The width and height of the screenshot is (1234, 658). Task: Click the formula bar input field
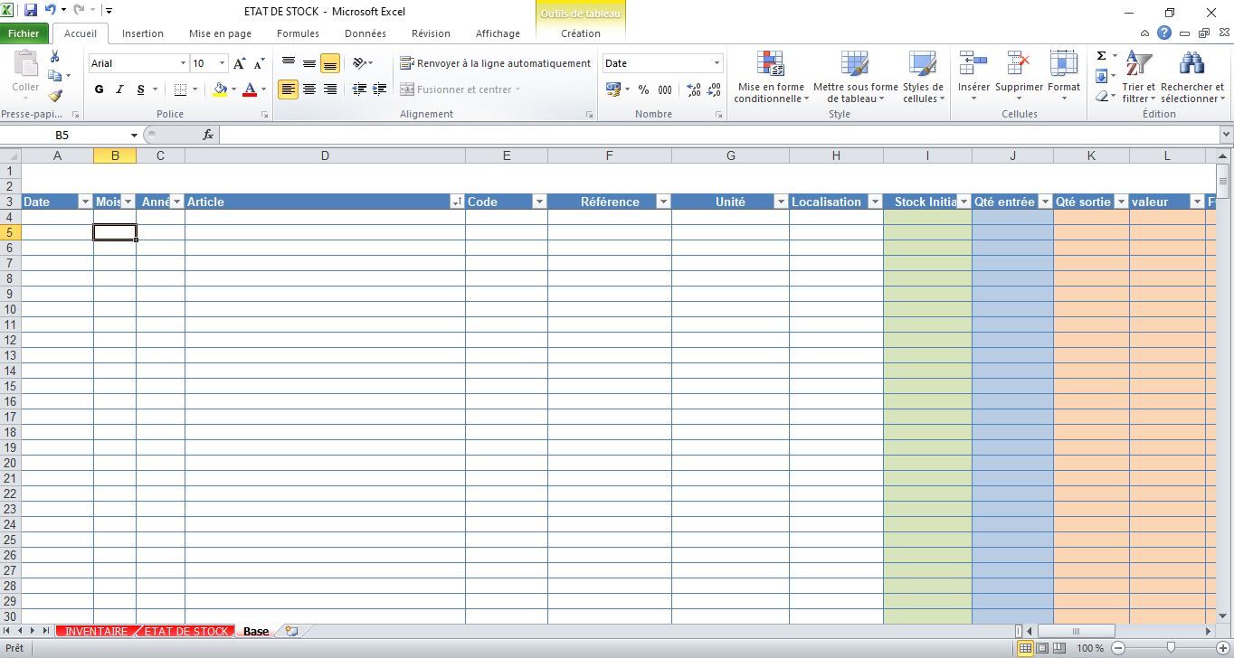(x=715, y=135)
